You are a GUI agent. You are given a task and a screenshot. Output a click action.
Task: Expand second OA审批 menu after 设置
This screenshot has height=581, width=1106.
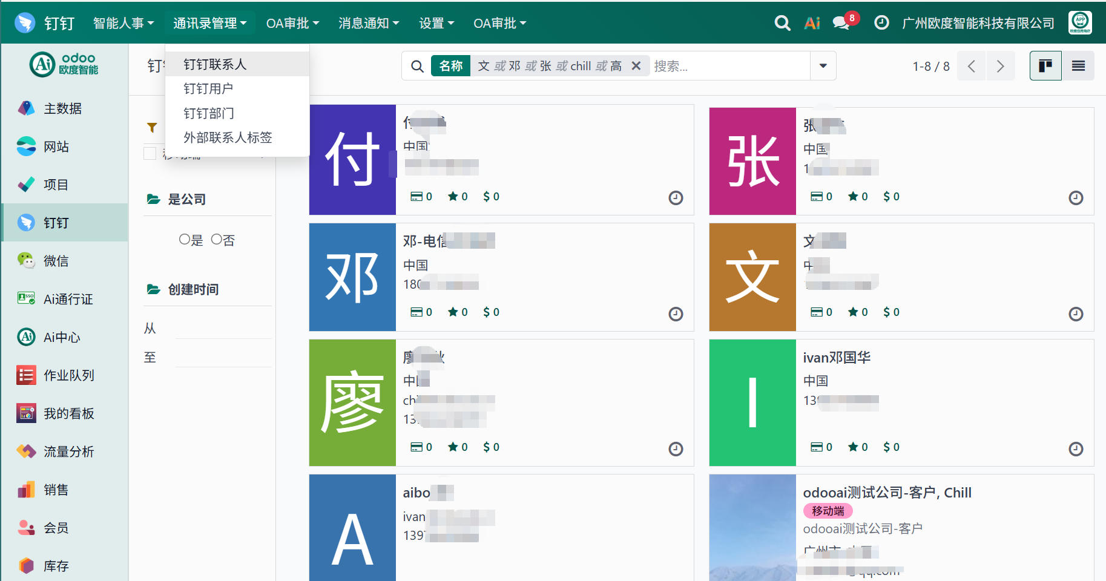(499, 23)
